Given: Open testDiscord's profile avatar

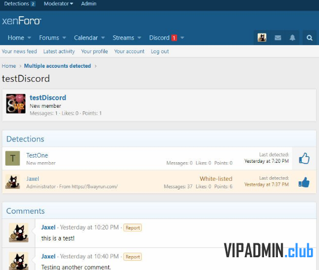Looking at the screenshot, I should [16, 104].
